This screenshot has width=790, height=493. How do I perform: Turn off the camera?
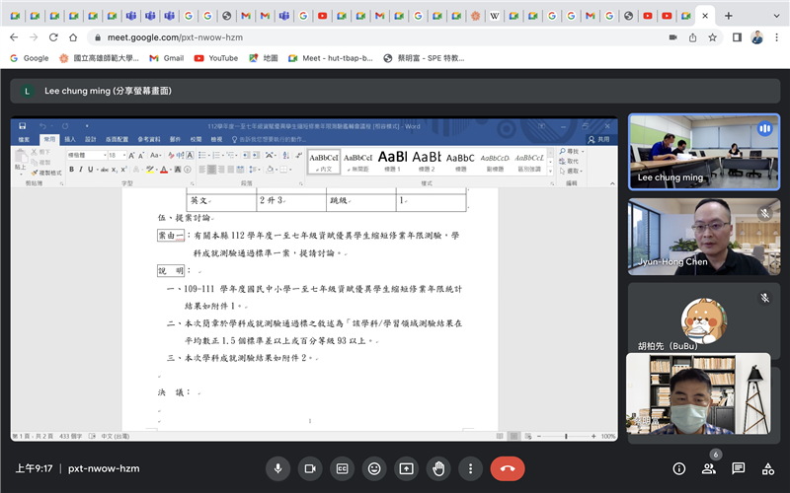coord(310,468)
